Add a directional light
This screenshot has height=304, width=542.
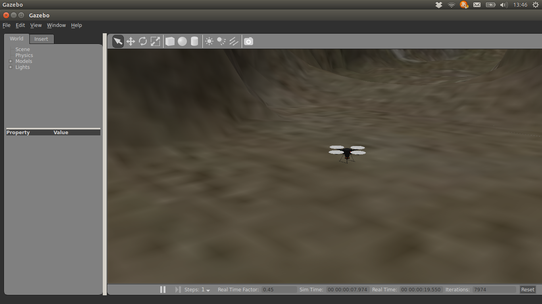pyautogui.click(x=234, y=41)
